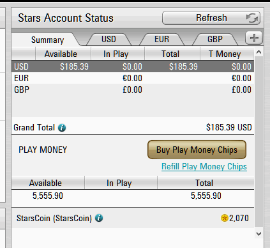Select the USD balance row

click(133, 66)
